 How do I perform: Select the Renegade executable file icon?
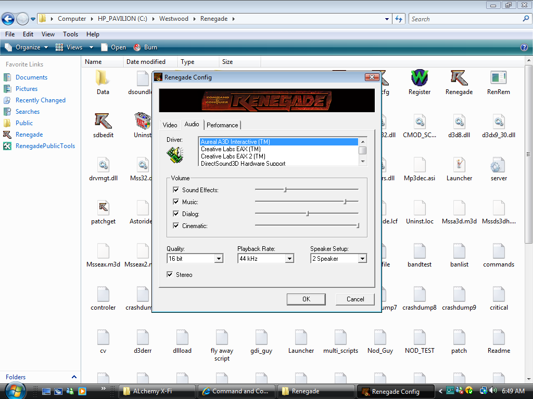click(x=459, y=79)
